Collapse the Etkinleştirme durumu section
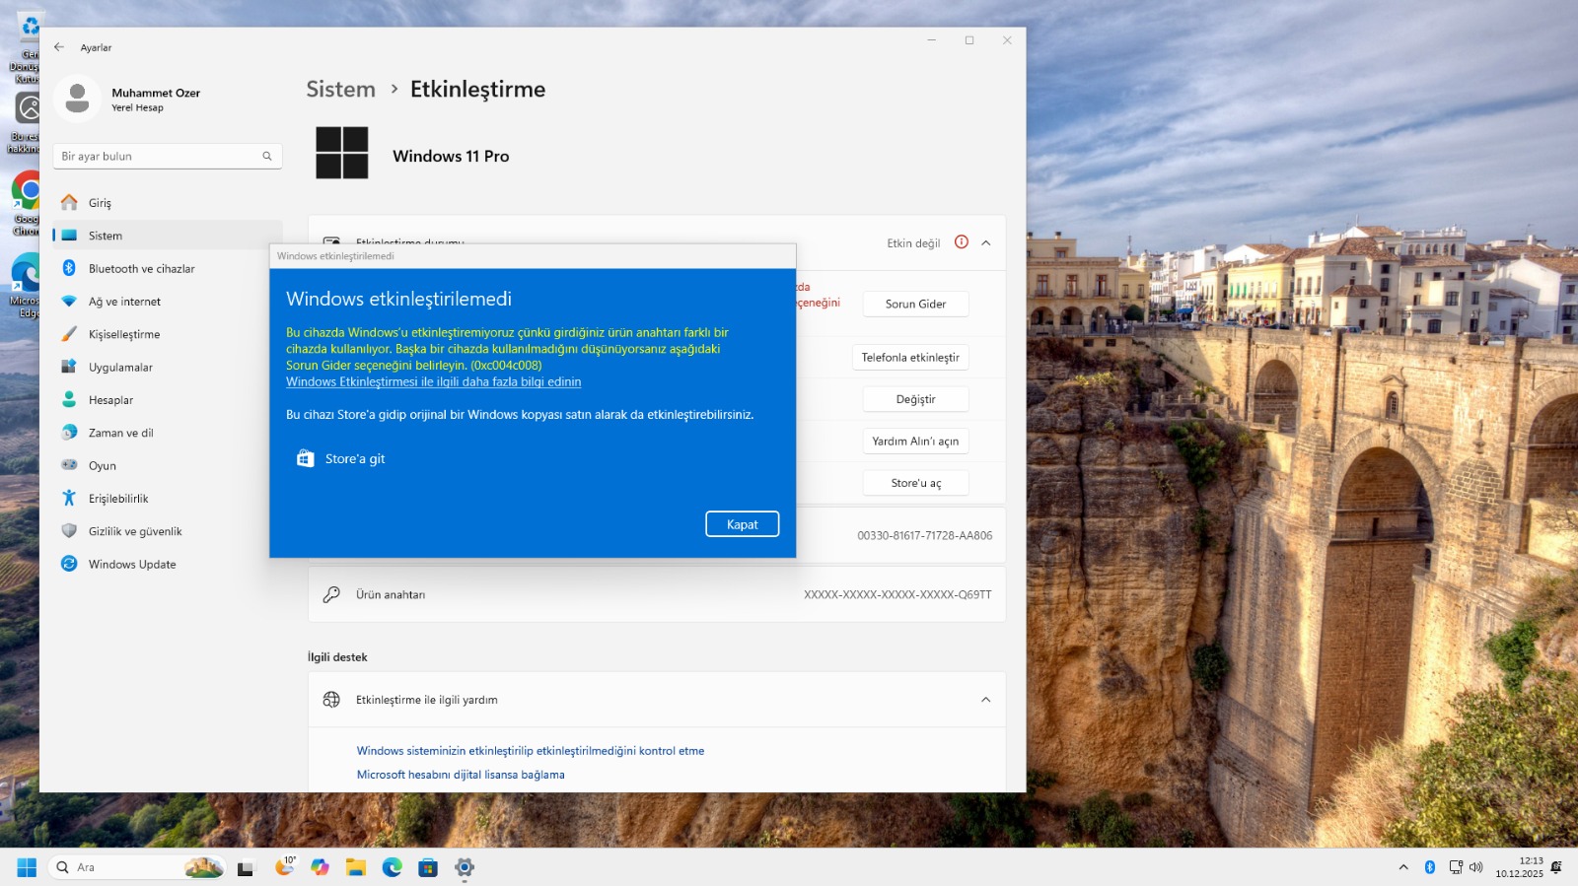The height and width of the screenshot is (886, 1578). click(x=985, y=242)
